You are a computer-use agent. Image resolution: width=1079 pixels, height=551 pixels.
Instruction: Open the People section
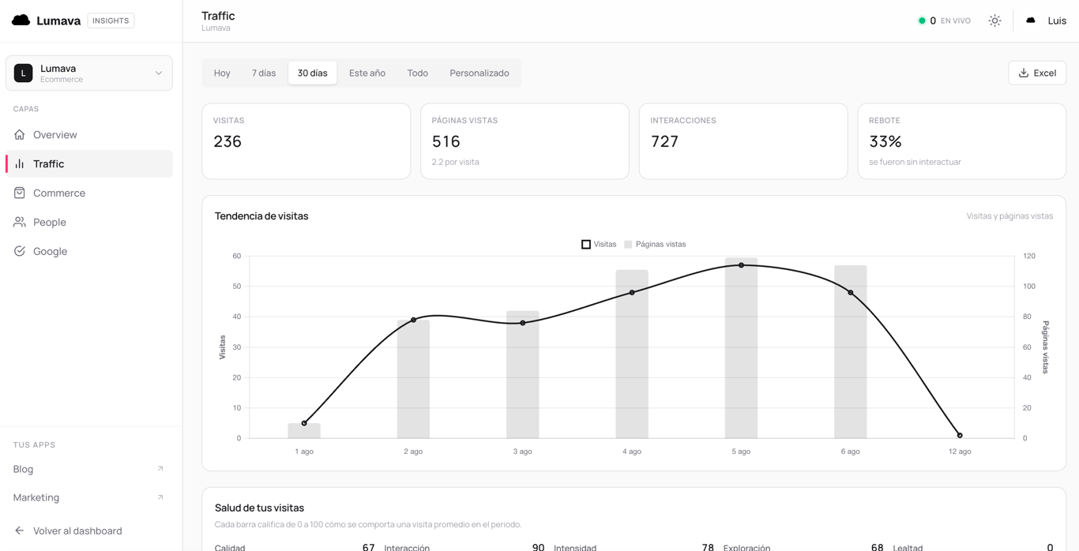pos(89,223)
